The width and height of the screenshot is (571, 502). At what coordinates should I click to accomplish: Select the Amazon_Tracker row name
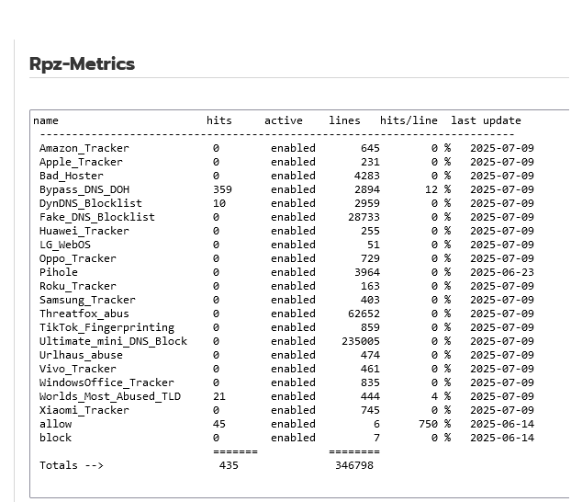[x=84, y=148]
